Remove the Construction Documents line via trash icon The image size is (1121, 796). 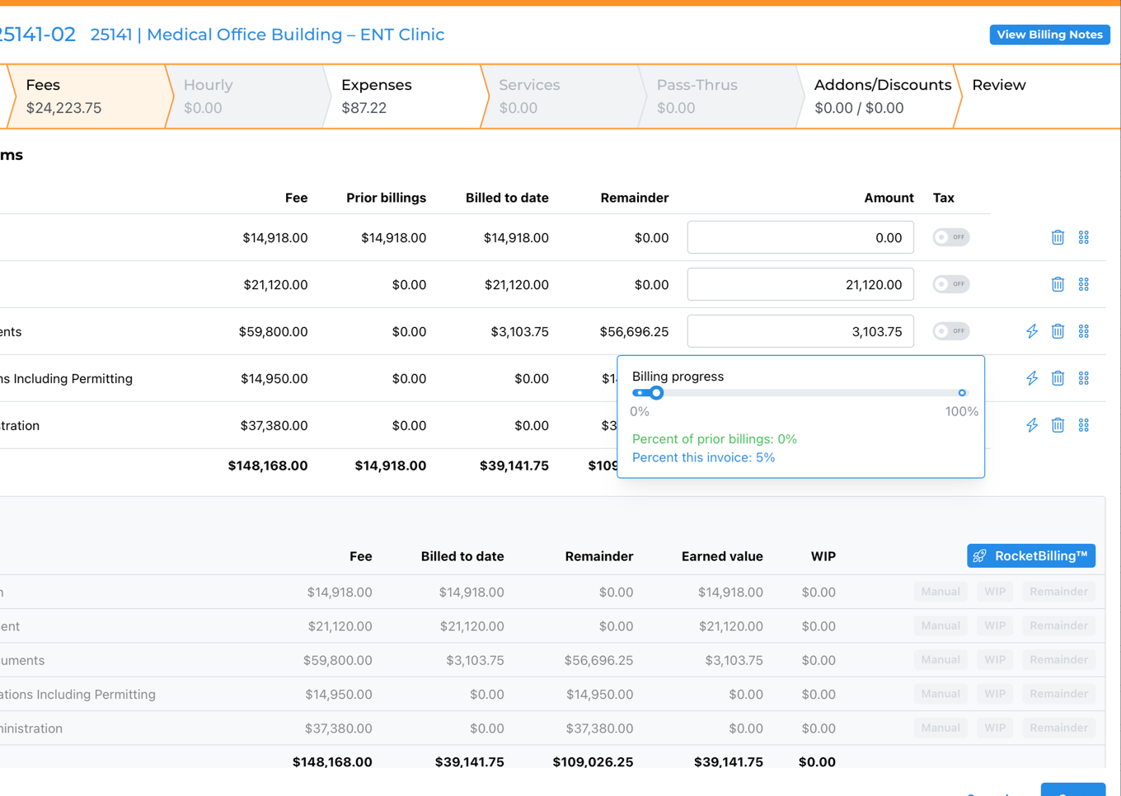[x=1058, y=330]
